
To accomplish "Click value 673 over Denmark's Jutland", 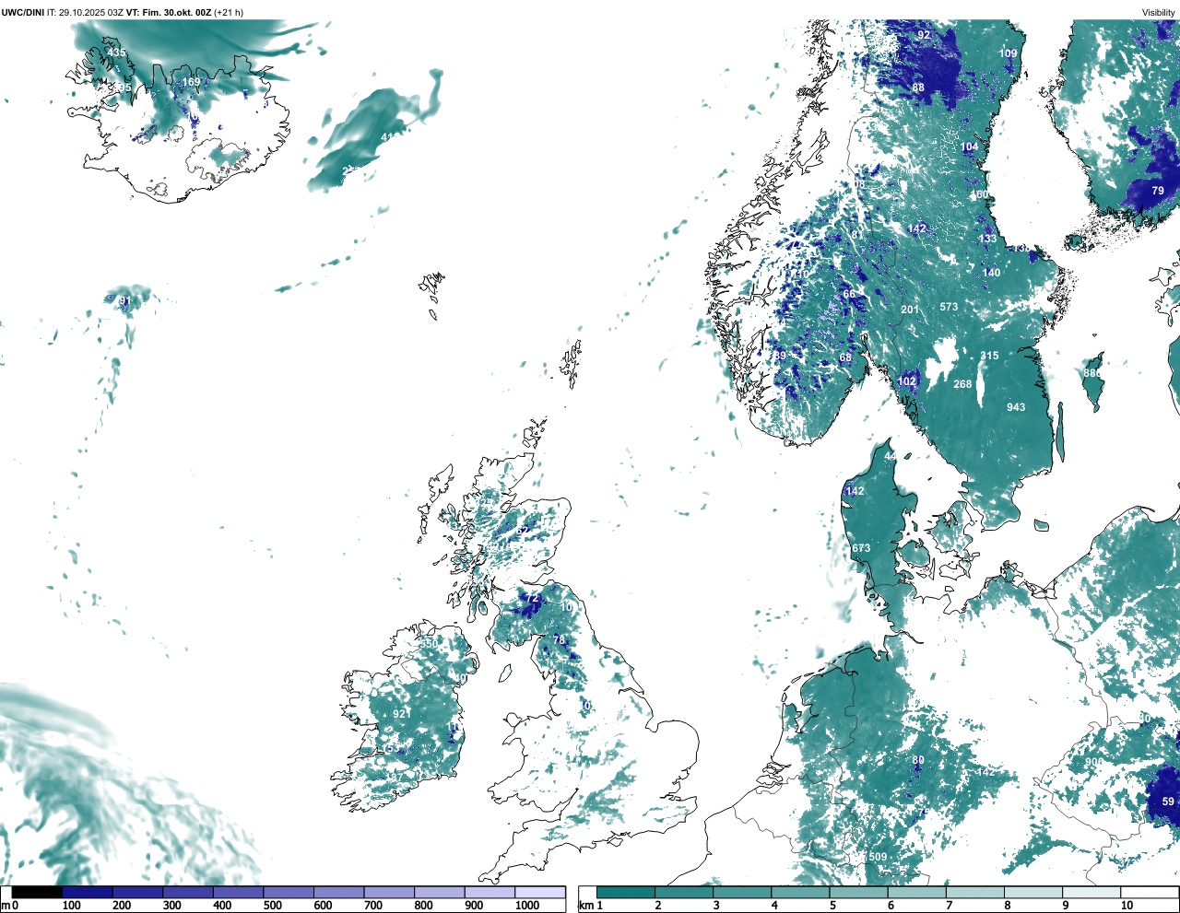I will click(861, 548).
